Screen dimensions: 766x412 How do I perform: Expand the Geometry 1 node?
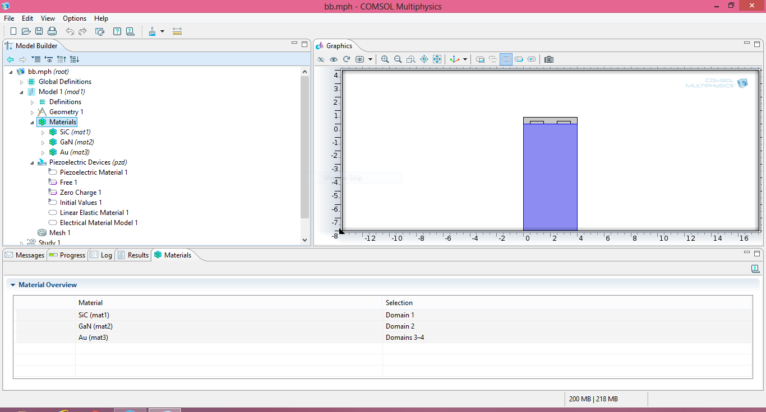tap(32, 112)
